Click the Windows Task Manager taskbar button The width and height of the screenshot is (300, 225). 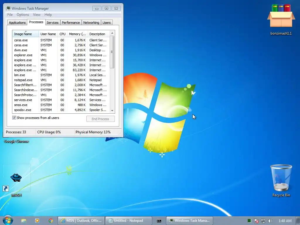click(x=190, y=221)
